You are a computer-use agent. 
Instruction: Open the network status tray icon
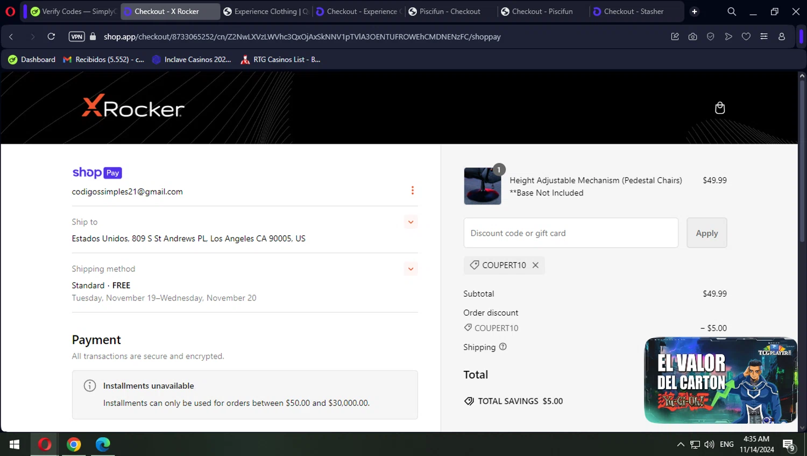[x=695, y=444]
